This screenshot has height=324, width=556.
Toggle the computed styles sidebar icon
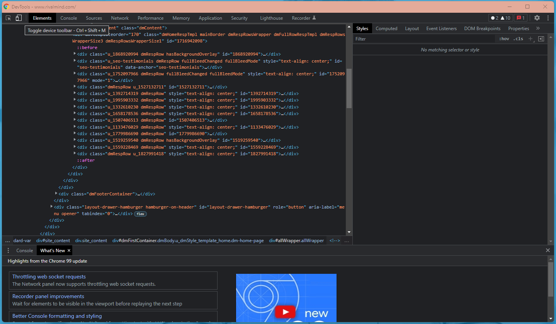tap(541, 39)
